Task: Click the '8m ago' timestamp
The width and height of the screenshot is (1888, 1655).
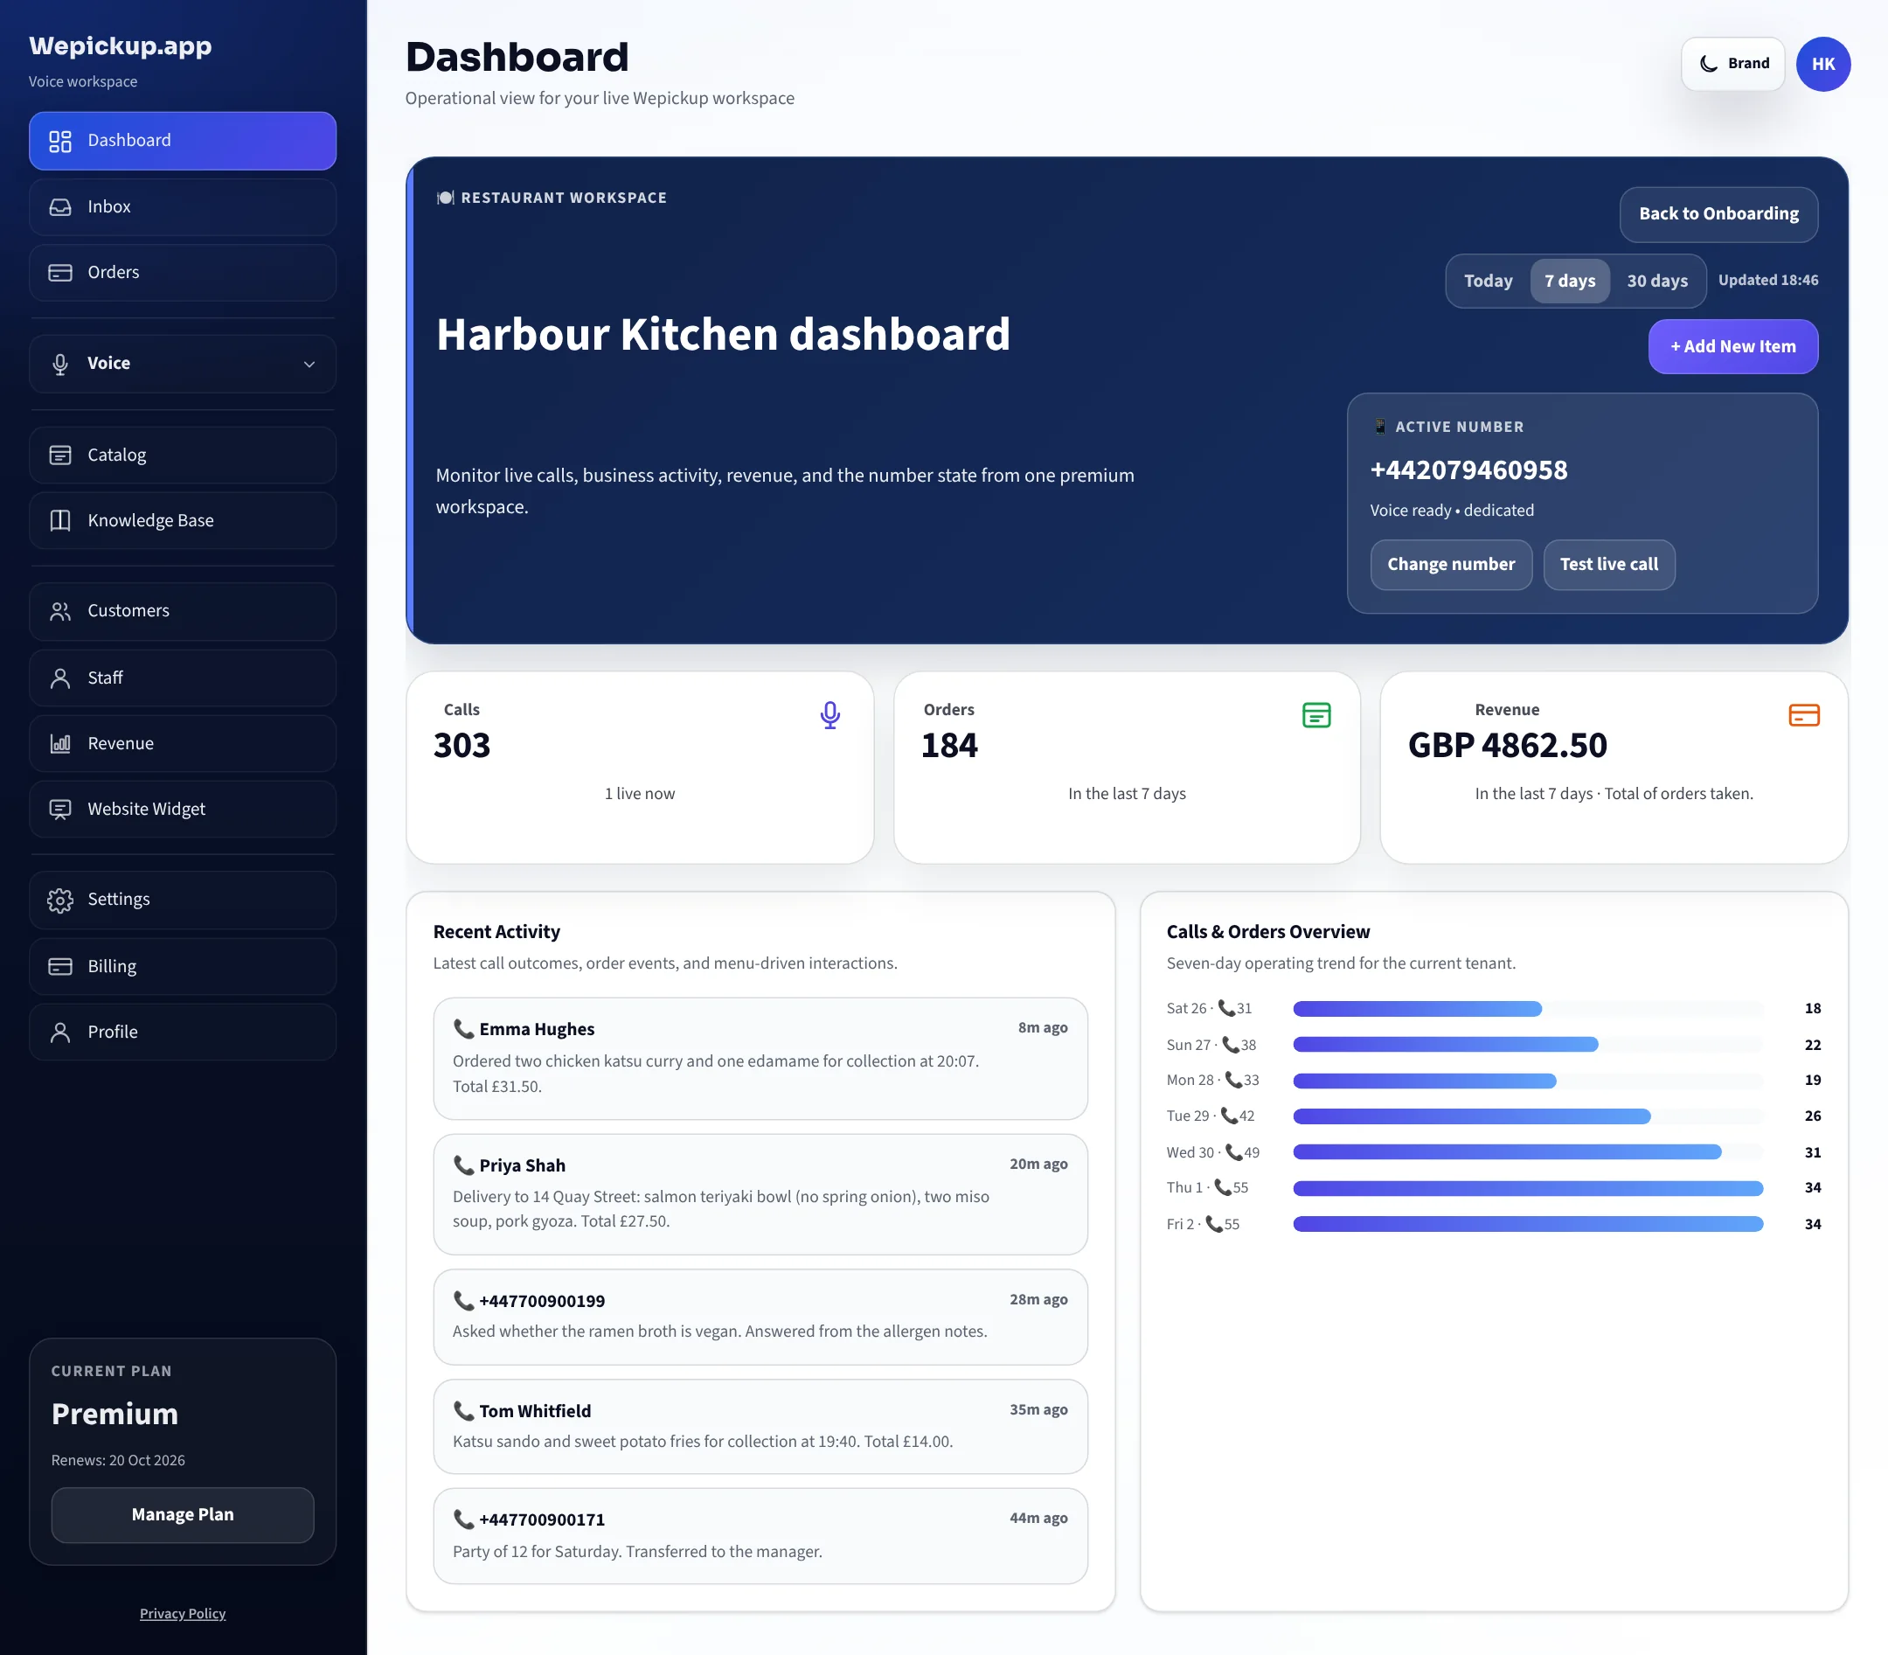Action: (x=1042, y=1028)
